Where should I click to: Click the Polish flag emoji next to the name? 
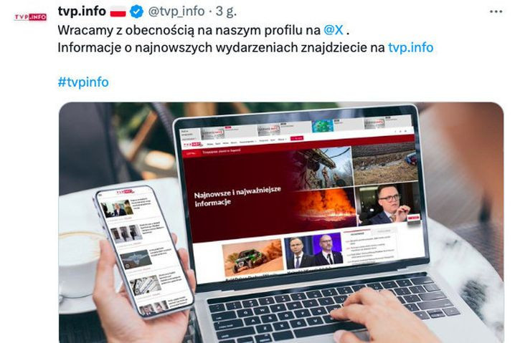pyautogui.click(x=118, y=11)
